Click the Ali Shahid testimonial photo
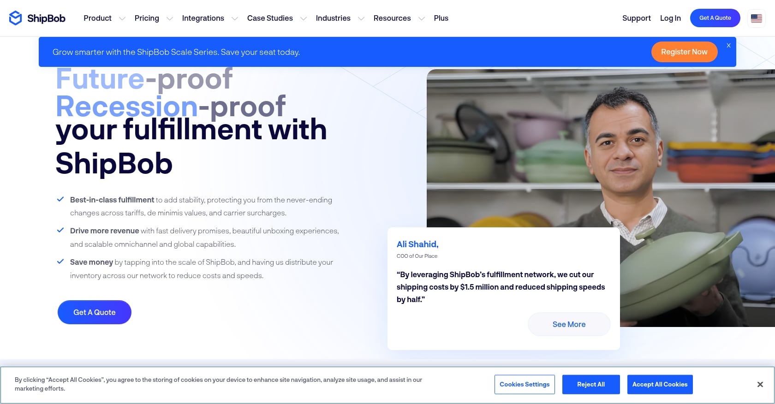 (601, 198)
